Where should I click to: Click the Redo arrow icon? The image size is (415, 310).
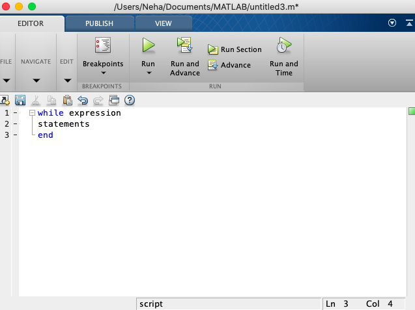98,100
